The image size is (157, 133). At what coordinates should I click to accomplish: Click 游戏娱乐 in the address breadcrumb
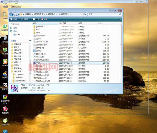click(x=51, y=14)
